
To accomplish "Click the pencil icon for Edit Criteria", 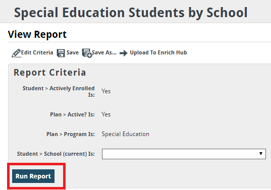I will click(x=16, y=53).
